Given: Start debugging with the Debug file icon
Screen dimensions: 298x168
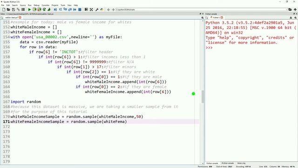Looking at the screenshot, I should (55, 9).
